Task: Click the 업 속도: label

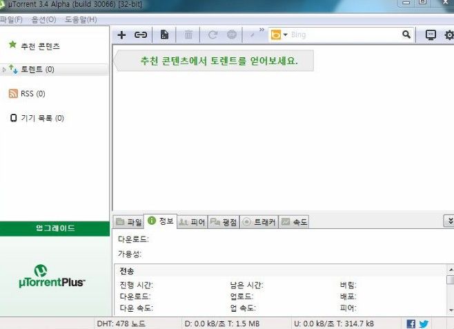Action: click(x=243, y=308)
